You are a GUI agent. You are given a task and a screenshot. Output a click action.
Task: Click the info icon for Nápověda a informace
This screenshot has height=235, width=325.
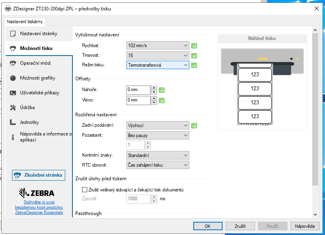pyautogui.click(x=13, y=137)
